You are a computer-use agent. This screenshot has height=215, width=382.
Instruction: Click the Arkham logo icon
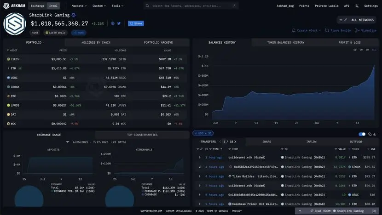[x=6, y=6]
